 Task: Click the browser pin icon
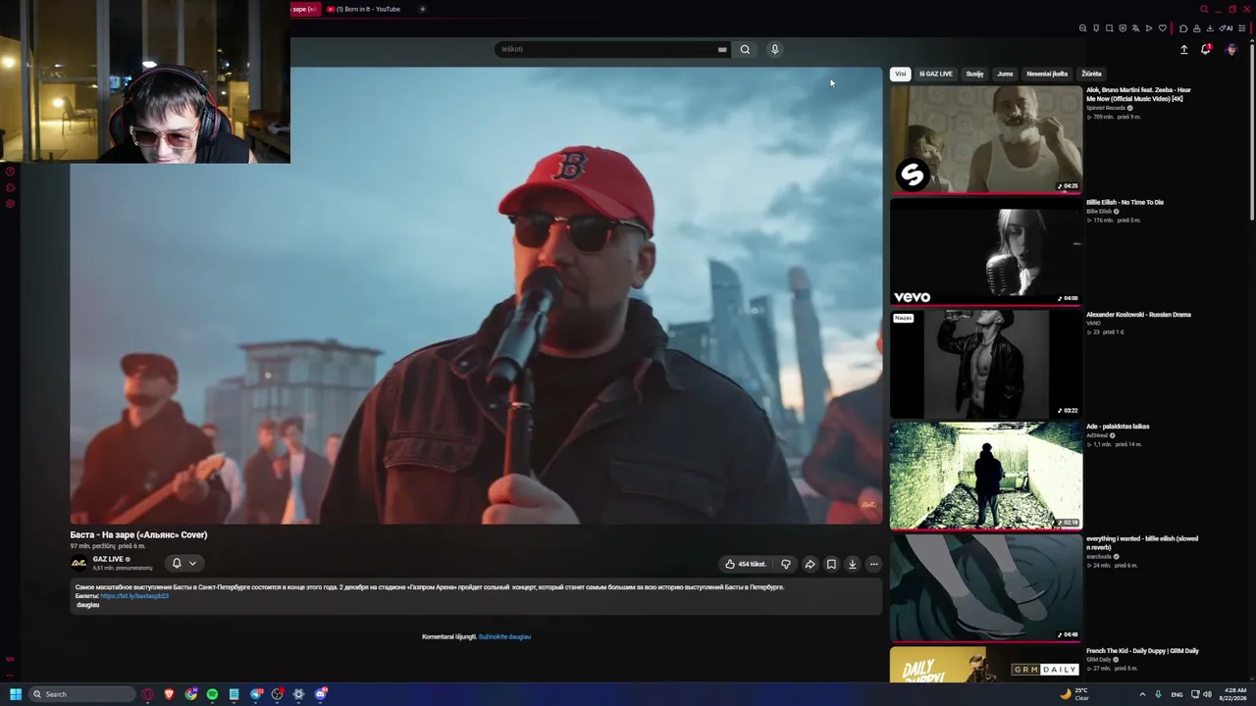pos(1096,28)
